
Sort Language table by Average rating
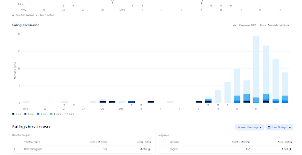(x=285, y=142)
